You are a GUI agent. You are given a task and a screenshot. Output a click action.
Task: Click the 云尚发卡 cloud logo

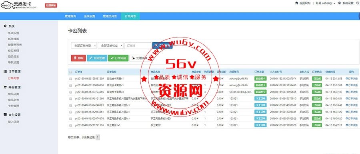[19, 5]
